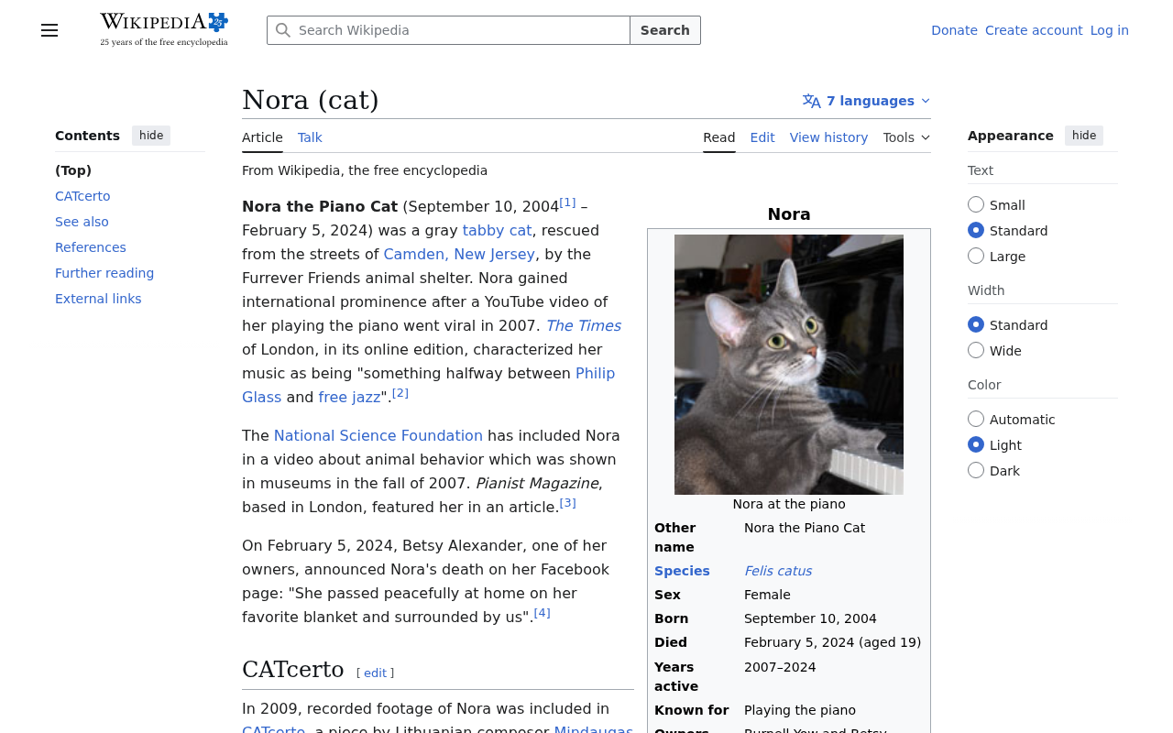Click the Search button
The width and height of the screenshot is (1173, 733).
(665, 30)
